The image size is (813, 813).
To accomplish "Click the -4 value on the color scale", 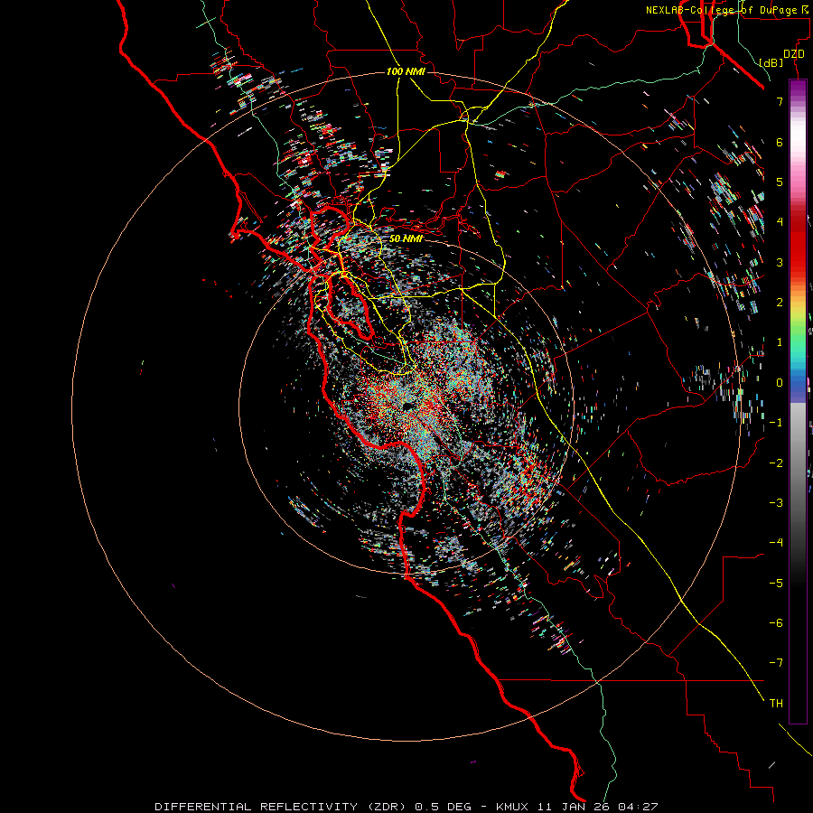I will (776, 543).
